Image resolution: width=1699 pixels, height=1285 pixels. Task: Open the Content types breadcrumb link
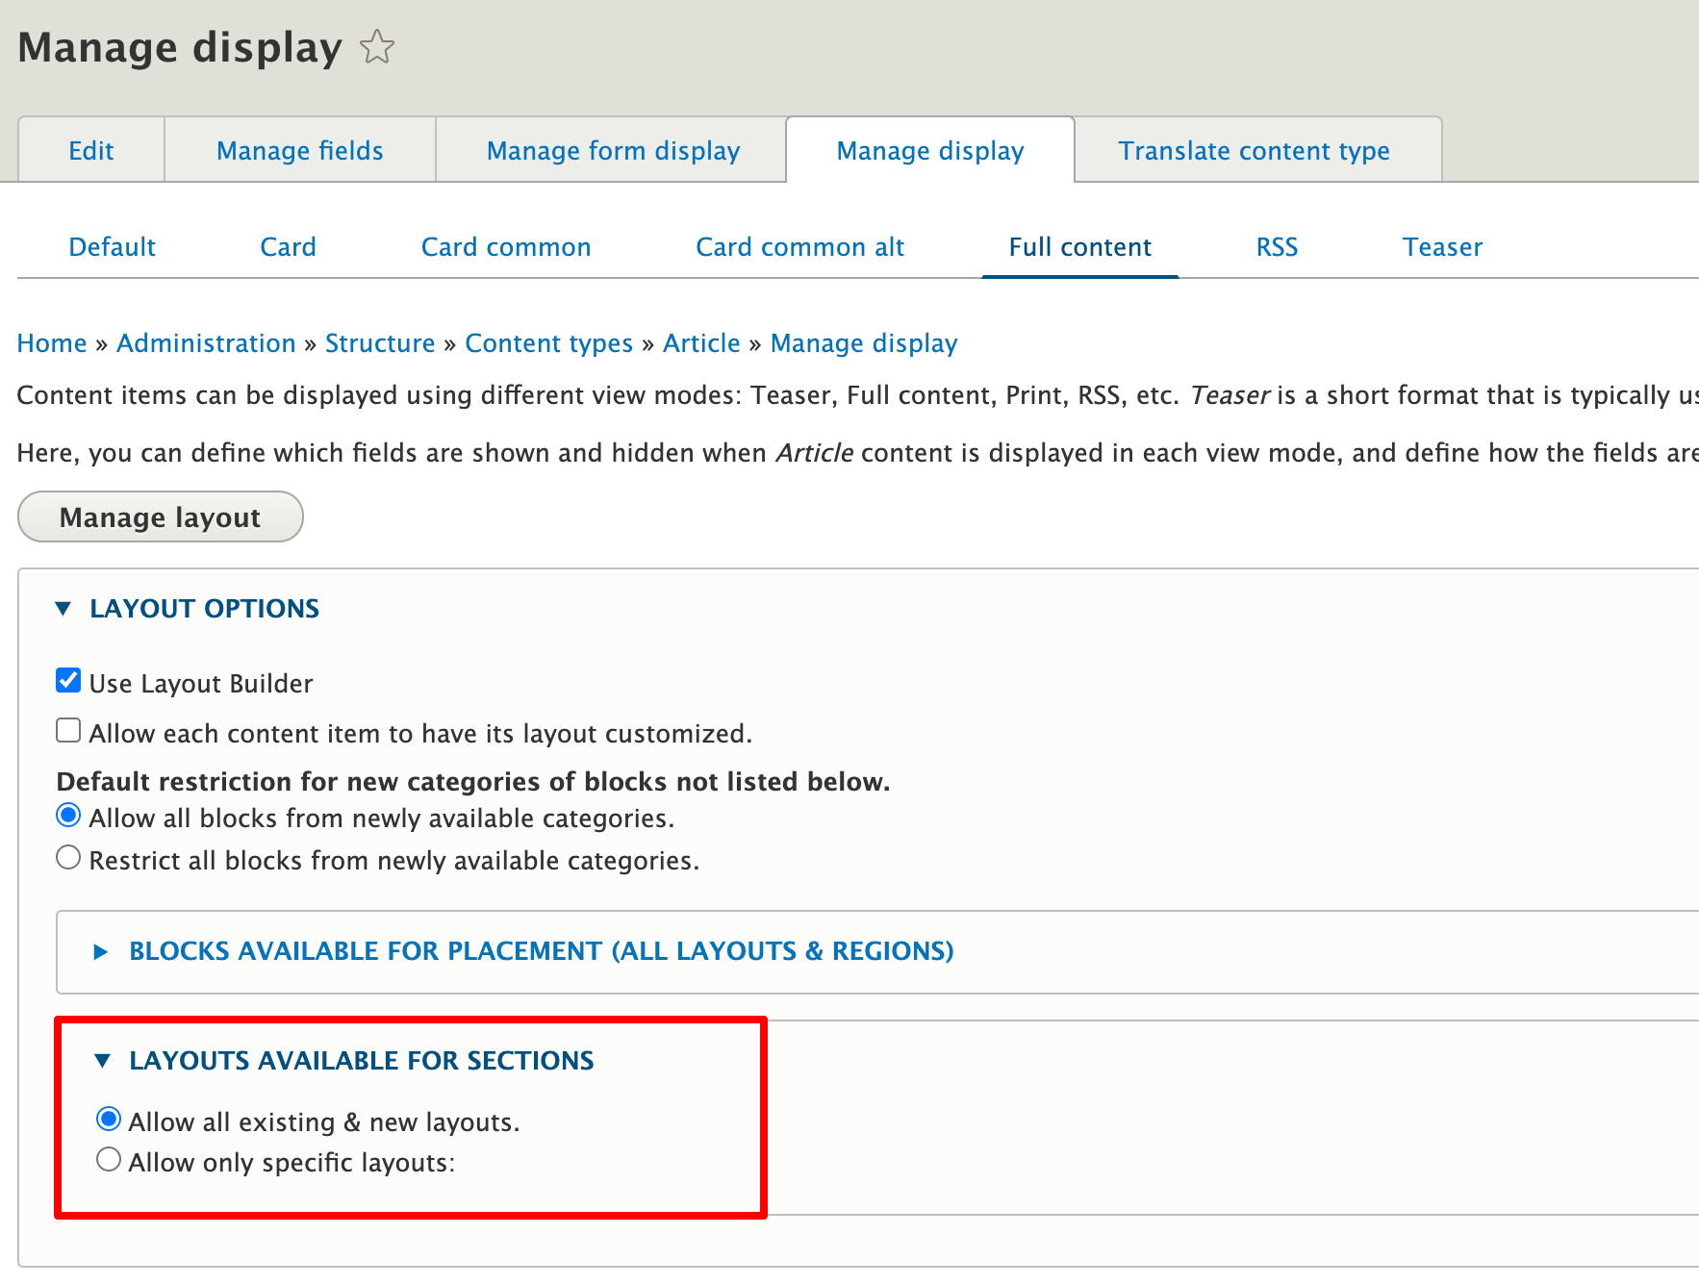pos(548,343)
